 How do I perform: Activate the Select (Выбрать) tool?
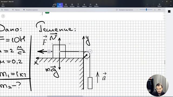tap(5, 10)
